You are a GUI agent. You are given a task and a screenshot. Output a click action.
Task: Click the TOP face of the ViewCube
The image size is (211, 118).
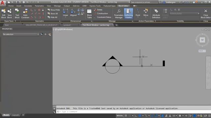coord(202,40)
